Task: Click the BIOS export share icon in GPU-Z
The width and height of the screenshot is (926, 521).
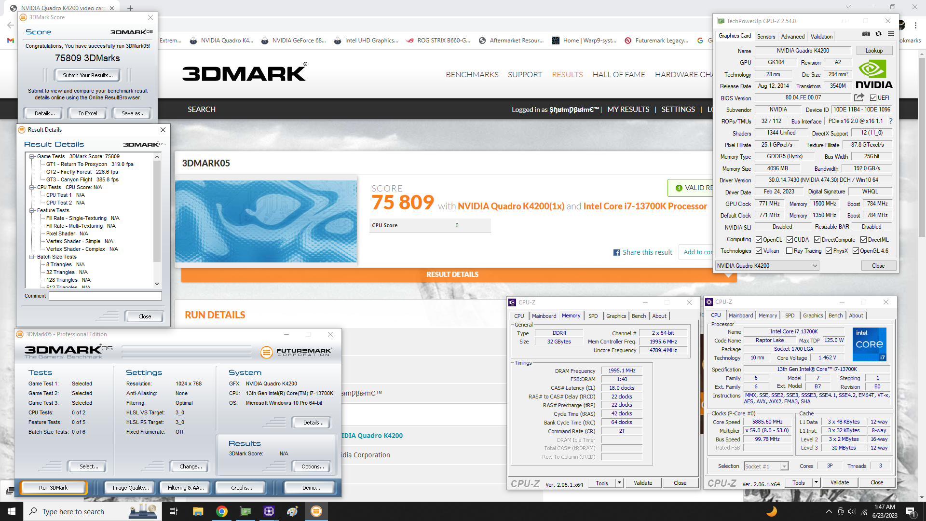Action: (x=859, y=97)
